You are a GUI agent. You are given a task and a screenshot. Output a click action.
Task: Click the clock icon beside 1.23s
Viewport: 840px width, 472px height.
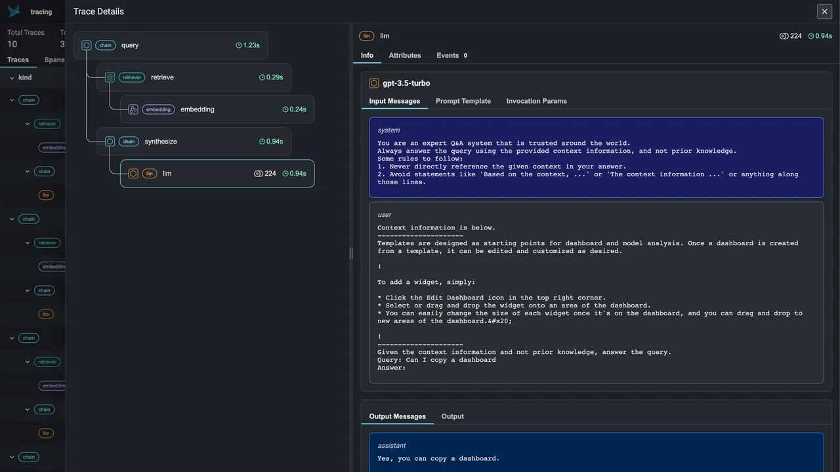point(239,45)
